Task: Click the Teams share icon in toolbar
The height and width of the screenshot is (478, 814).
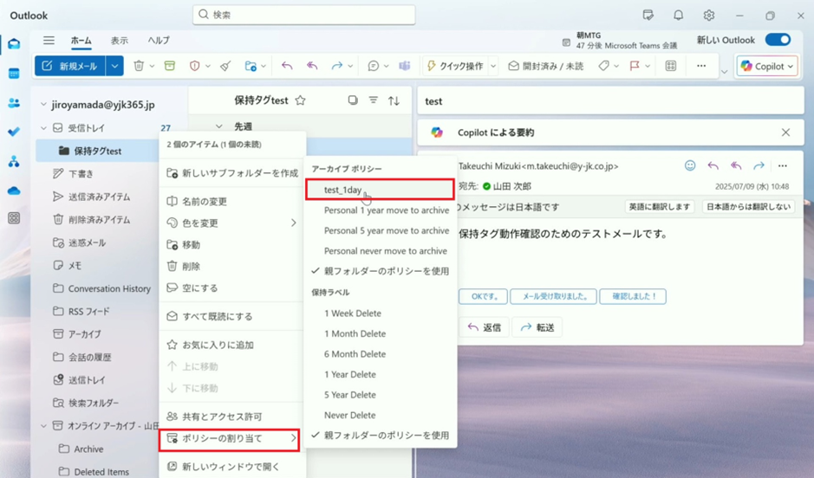Action: pyautogui.click(x=405, y=66)
